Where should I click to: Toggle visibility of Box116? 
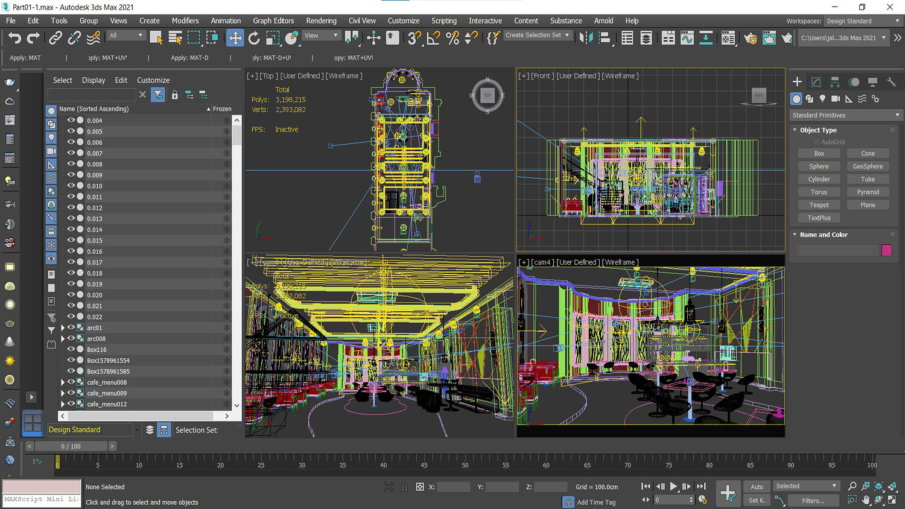tap(71, 349)
